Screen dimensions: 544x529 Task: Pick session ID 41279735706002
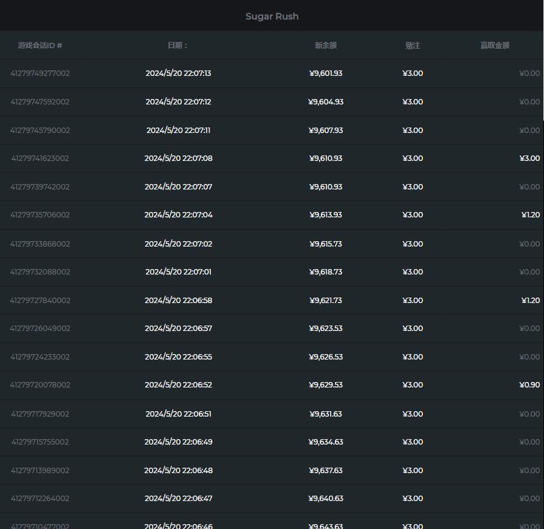[x=40, y=215]
